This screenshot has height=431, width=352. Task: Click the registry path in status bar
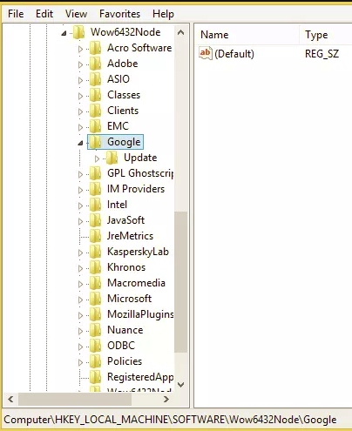(x=170, y=420)
